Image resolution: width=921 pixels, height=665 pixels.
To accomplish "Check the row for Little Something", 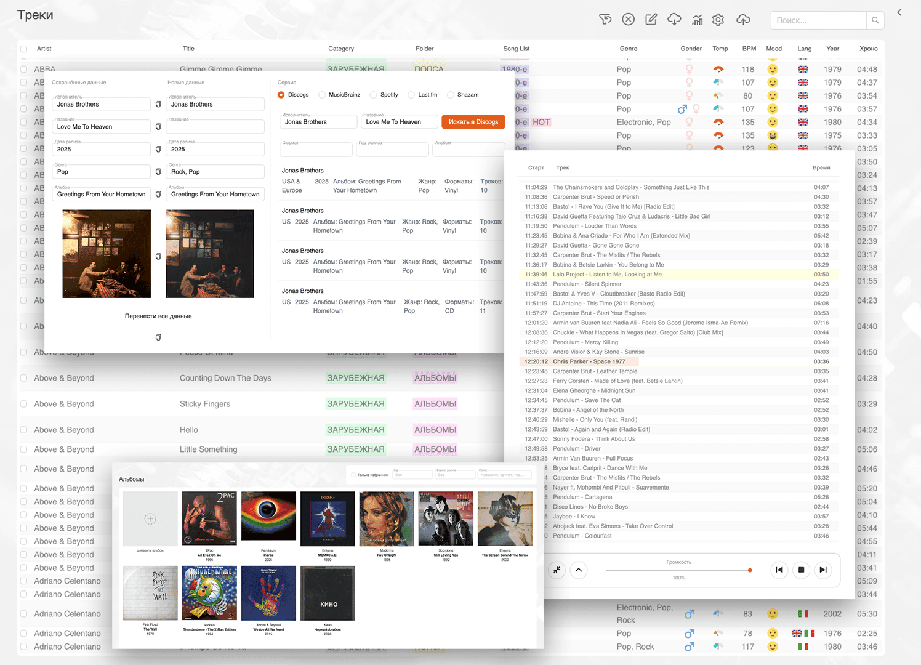I will [23, 449].
